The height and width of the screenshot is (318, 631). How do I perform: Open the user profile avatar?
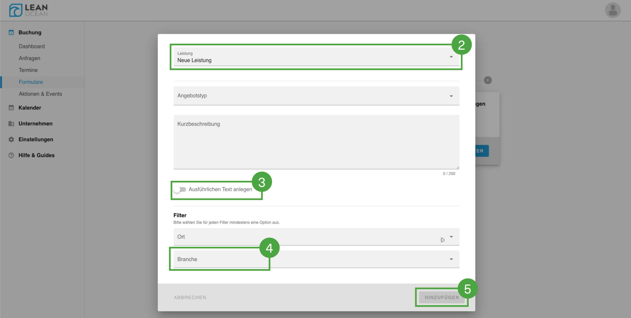tap(612, 10)
